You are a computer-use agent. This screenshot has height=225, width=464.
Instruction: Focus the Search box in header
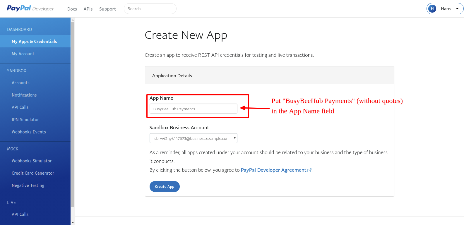150,9
